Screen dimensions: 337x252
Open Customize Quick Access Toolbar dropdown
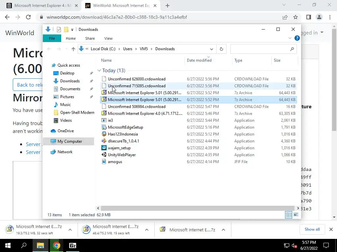(72, 30)
